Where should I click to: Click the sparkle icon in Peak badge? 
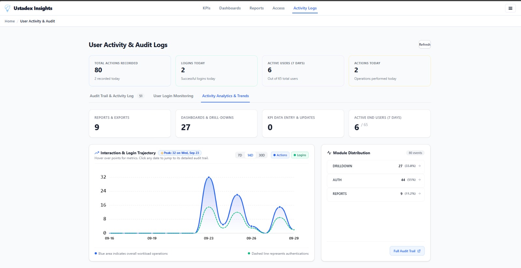[162, 153]
